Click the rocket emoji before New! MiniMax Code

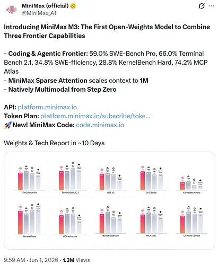[x=8, y=125]
